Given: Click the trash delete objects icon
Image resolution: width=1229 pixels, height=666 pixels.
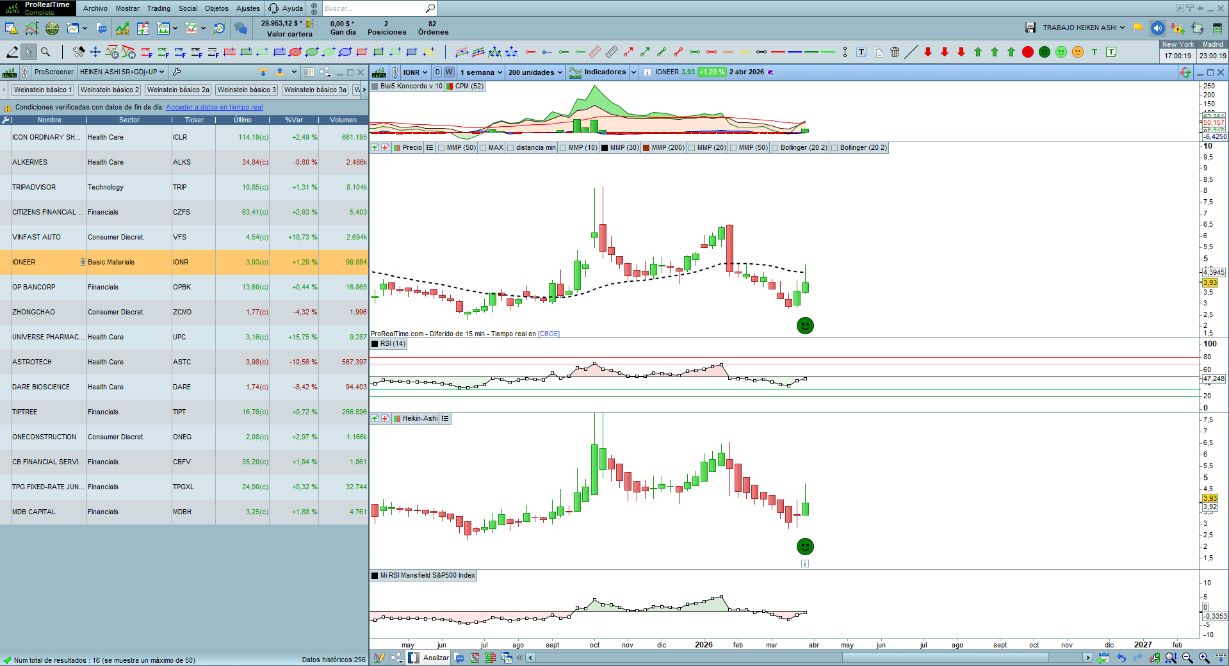Looking at the screenshot, I should pyautogui.click(x=895, y=52).
